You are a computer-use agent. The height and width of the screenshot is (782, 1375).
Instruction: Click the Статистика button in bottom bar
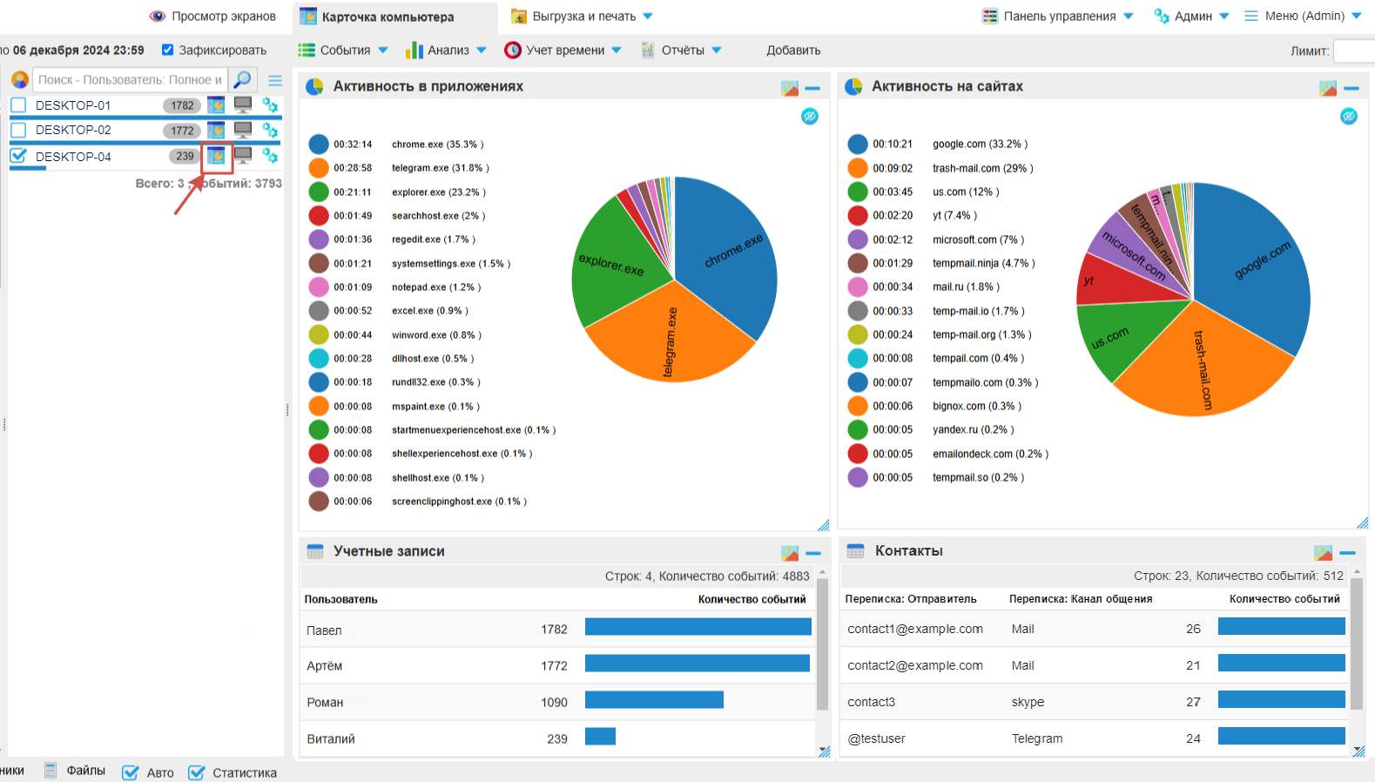tap(233, 772)
